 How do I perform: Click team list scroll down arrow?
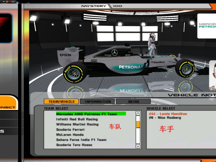click(x=138, y=146)
